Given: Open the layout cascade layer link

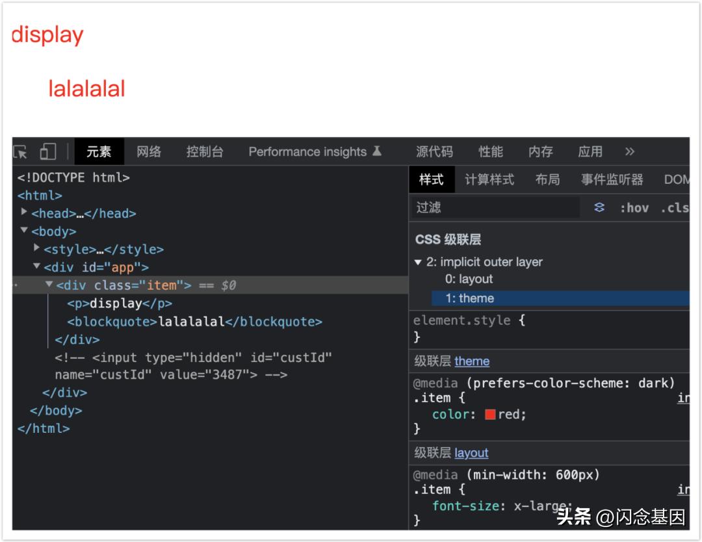Looking at the screenshot, I should click(x=471, y=453).
